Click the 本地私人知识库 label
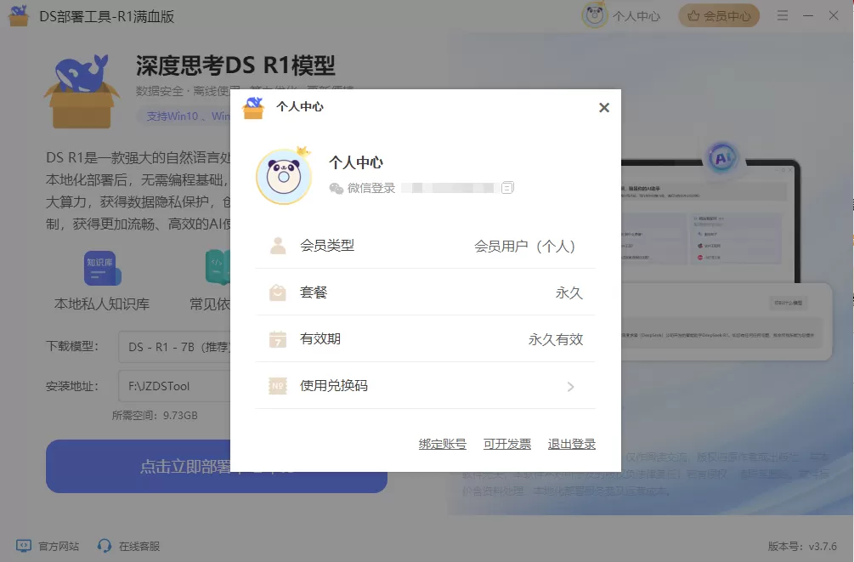854x562 pixels. [102, 304]
